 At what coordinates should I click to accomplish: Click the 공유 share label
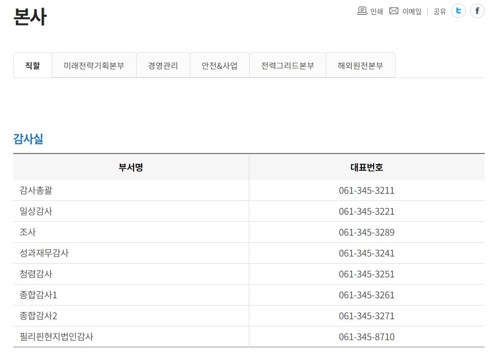440,12
